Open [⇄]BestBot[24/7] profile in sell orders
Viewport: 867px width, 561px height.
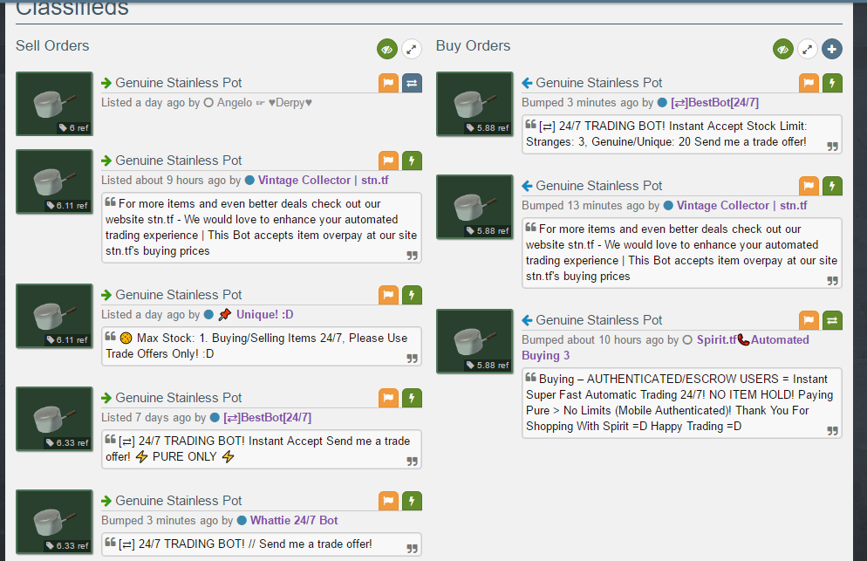click(267, 418)
